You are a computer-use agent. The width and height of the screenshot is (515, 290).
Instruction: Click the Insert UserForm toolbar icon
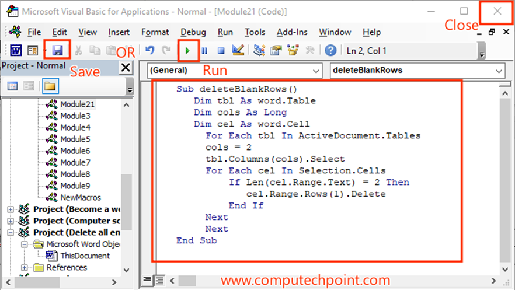click(x=33, y=51)
